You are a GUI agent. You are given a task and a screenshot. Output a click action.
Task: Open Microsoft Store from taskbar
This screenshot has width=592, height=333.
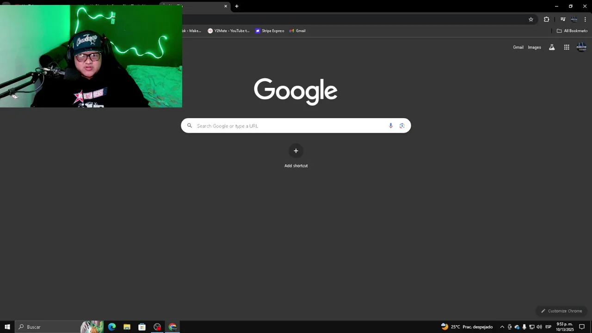coord(142,327)
